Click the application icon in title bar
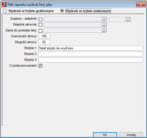The height and width of the screenshot is (138, 147). (x=4, y=4)
